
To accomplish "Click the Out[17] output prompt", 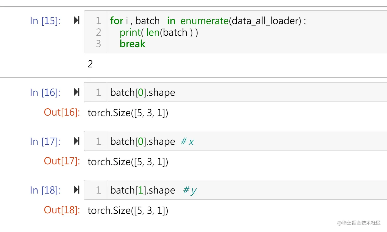I will [x=62, y=161].
